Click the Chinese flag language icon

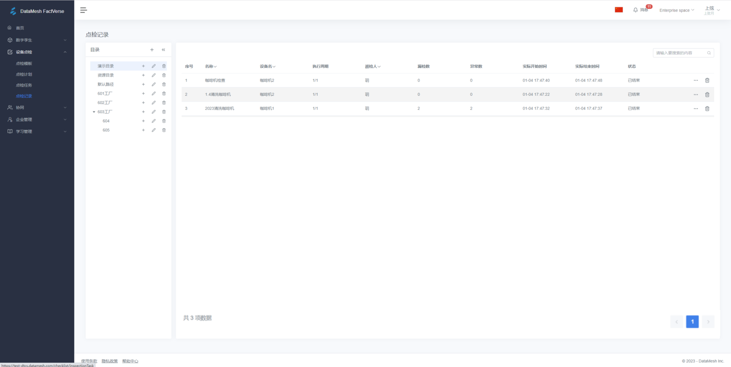(619, 10)
